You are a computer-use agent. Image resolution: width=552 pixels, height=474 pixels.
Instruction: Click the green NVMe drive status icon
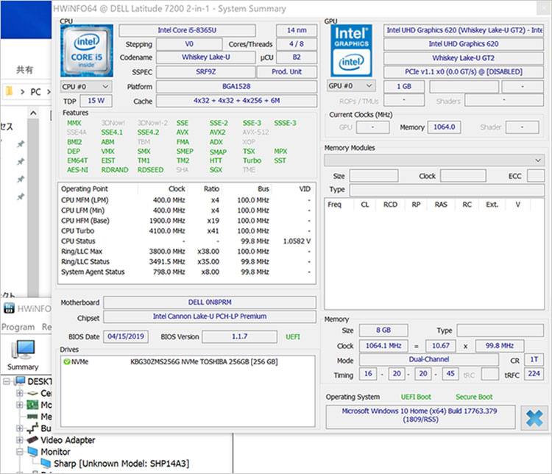click(67, 362)
